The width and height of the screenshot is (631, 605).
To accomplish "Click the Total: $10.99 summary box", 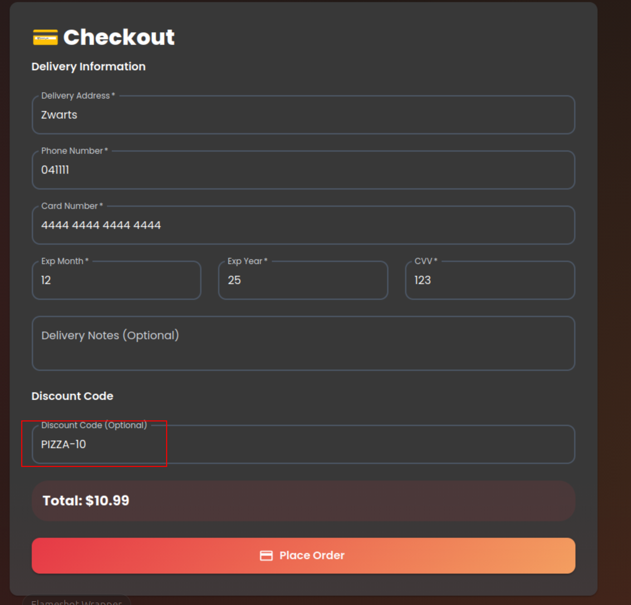I will pyautogui.click(x=303, y=501).
